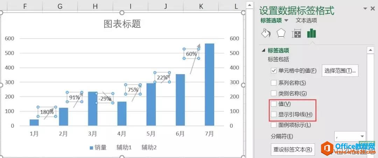
Task: Click the 7月 sales bar
Action: click(210, 85)
